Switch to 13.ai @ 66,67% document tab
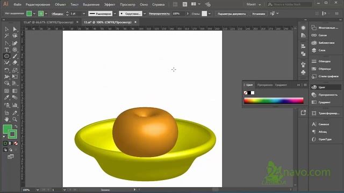 [48, 23]
